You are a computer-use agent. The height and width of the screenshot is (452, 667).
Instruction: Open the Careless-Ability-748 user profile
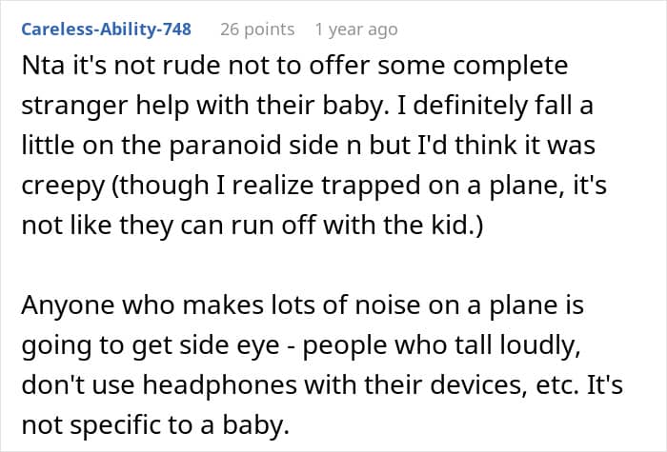pos(107,29)
